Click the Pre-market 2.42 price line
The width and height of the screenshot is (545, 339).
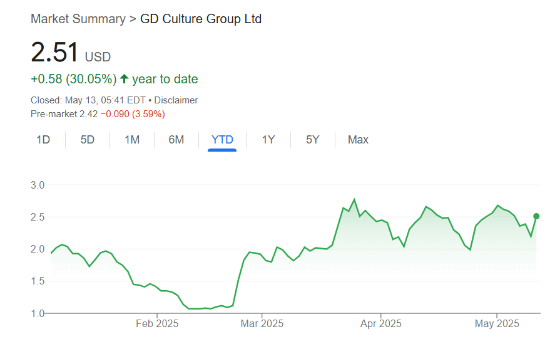[x=98, y=114]
